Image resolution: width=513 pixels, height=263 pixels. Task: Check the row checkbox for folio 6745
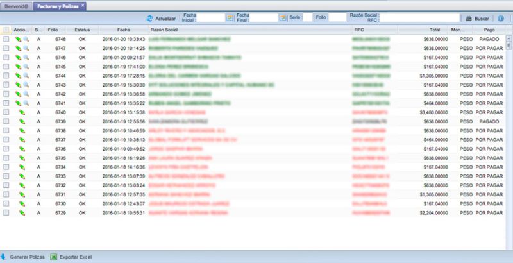click(6, 66)
